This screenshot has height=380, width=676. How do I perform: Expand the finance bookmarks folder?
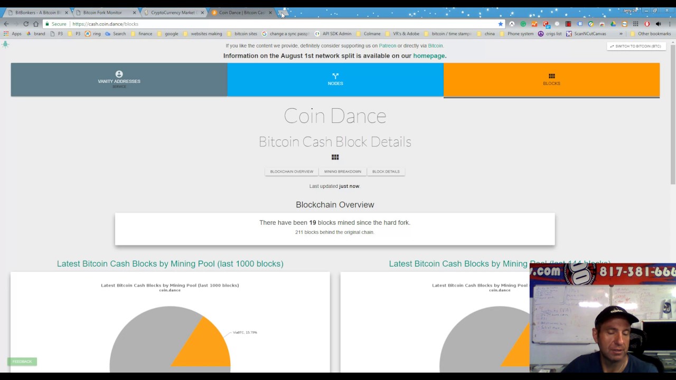click(142, 34)
